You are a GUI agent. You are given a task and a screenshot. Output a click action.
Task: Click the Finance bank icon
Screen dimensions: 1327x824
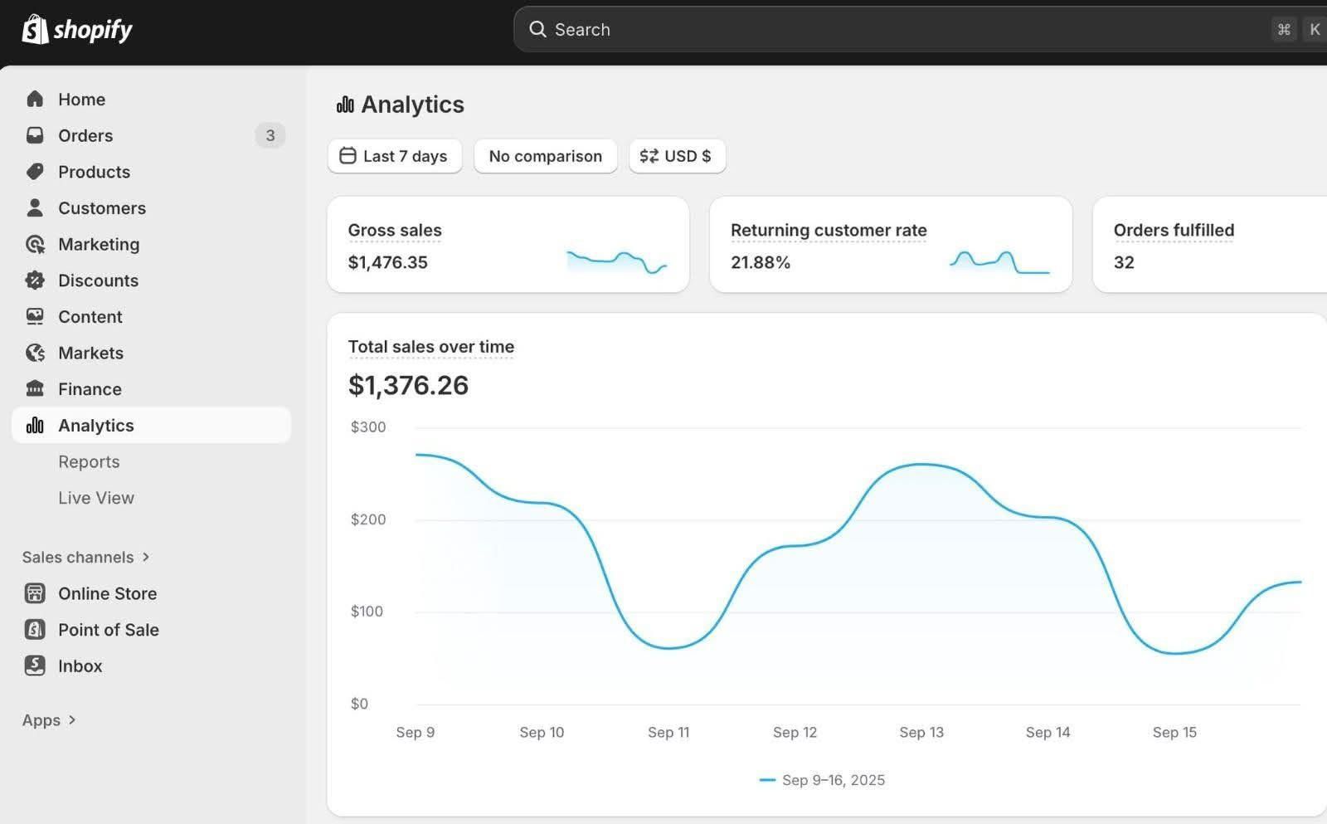point(35,388)
